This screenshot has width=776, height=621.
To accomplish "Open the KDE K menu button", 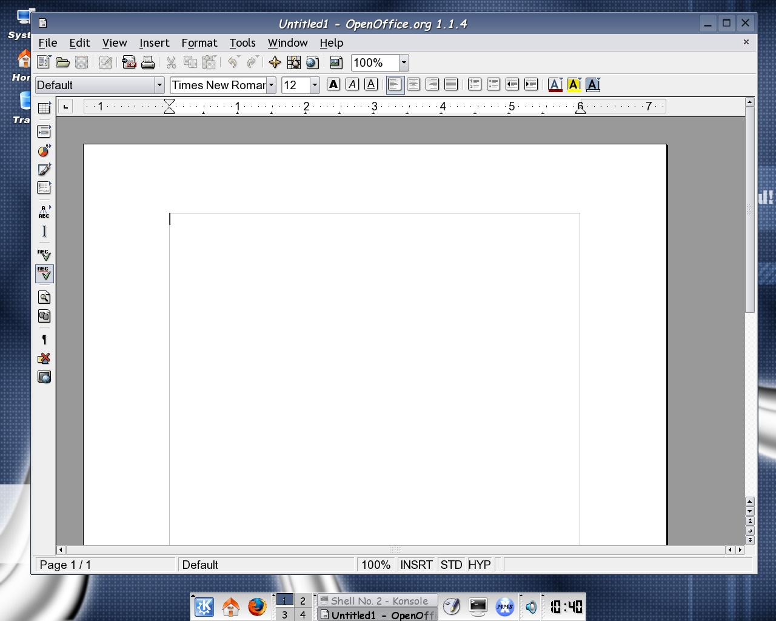I will coord(204,606).
